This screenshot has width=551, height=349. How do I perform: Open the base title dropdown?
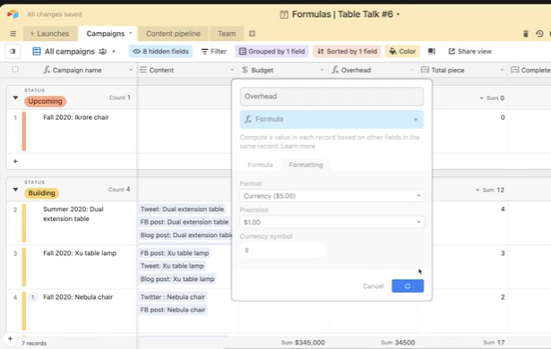pos(398,14)
